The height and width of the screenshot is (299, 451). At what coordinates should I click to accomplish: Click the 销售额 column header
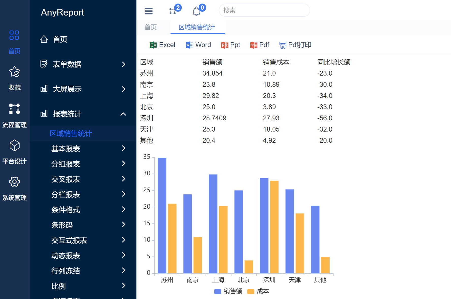[212, 62]
